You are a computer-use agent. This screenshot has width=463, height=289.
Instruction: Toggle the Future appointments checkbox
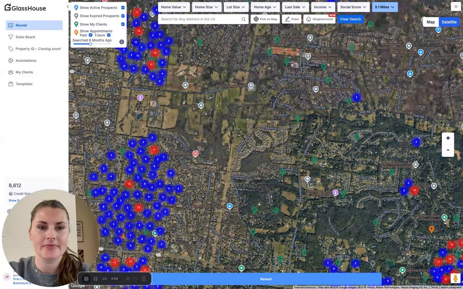click(109, 35)
